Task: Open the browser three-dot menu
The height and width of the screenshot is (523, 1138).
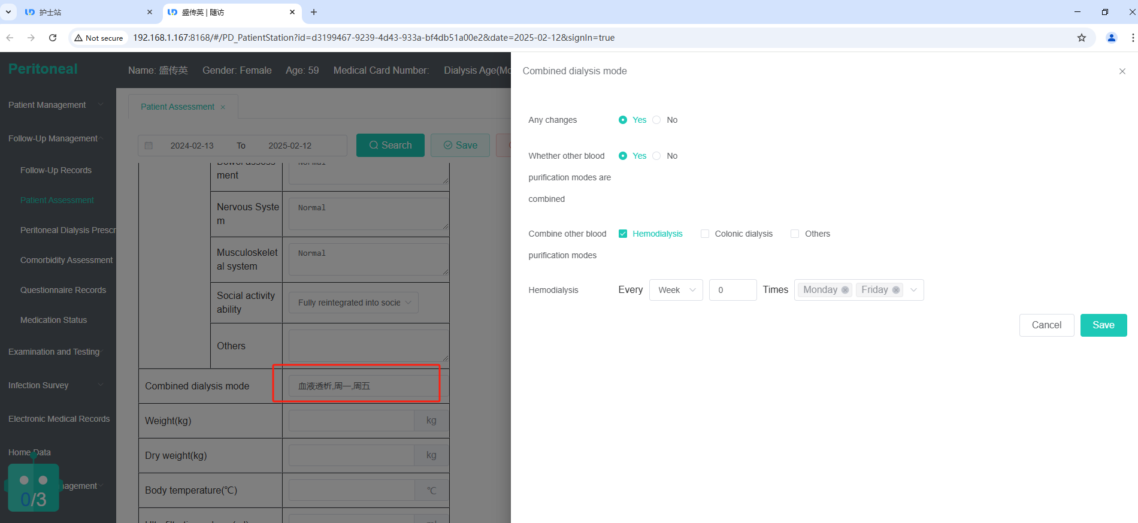Action: click(x=1133, y=38)
